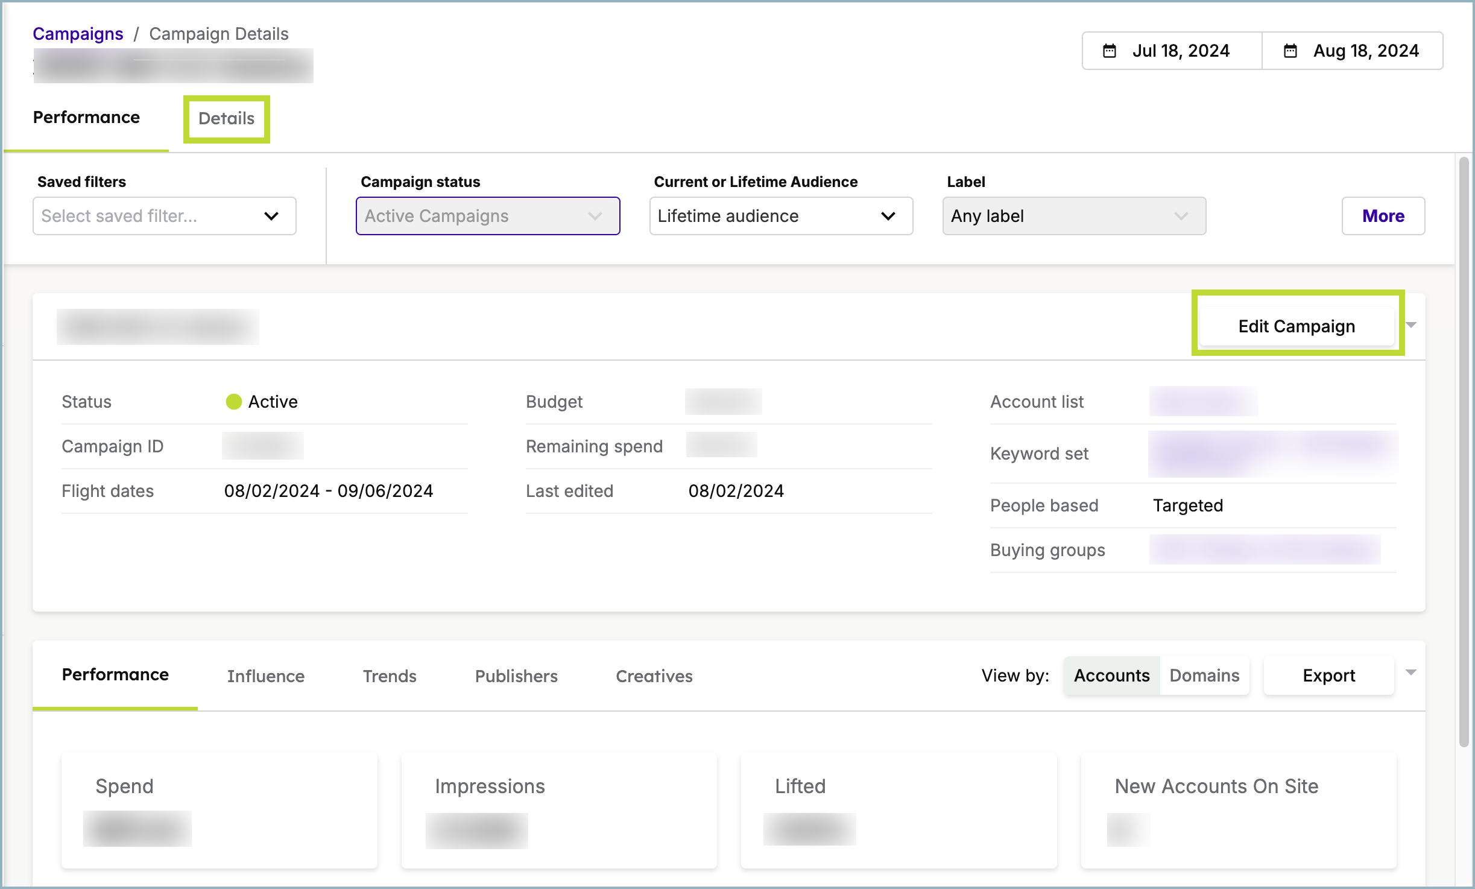This screenshot has width=1475, height=889.
Task: Open the Any label dropdown
Action: point(1074,216)
